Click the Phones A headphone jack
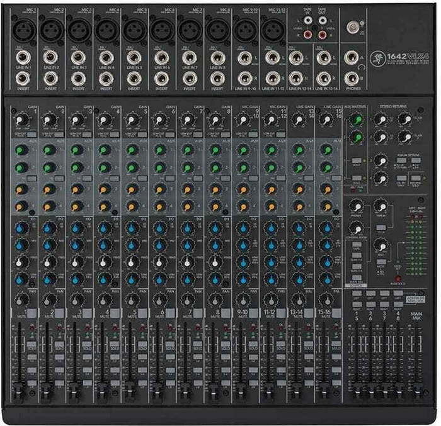441x426 pixels. pyautogui.click(x=352, y=58)
